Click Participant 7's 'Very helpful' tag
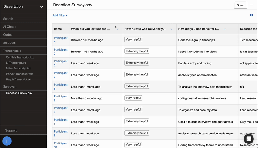 pyautogui.click(x=133, y=110)
